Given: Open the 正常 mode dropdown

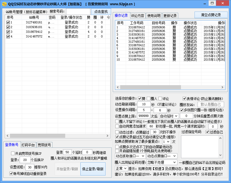Looking at the screenshot, I should point(121,168).
